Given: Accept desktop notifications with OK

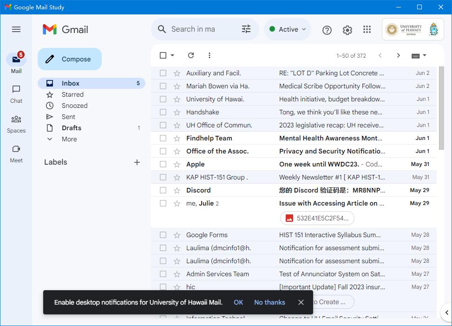Looking at the screenshot, I should (238, 302).
